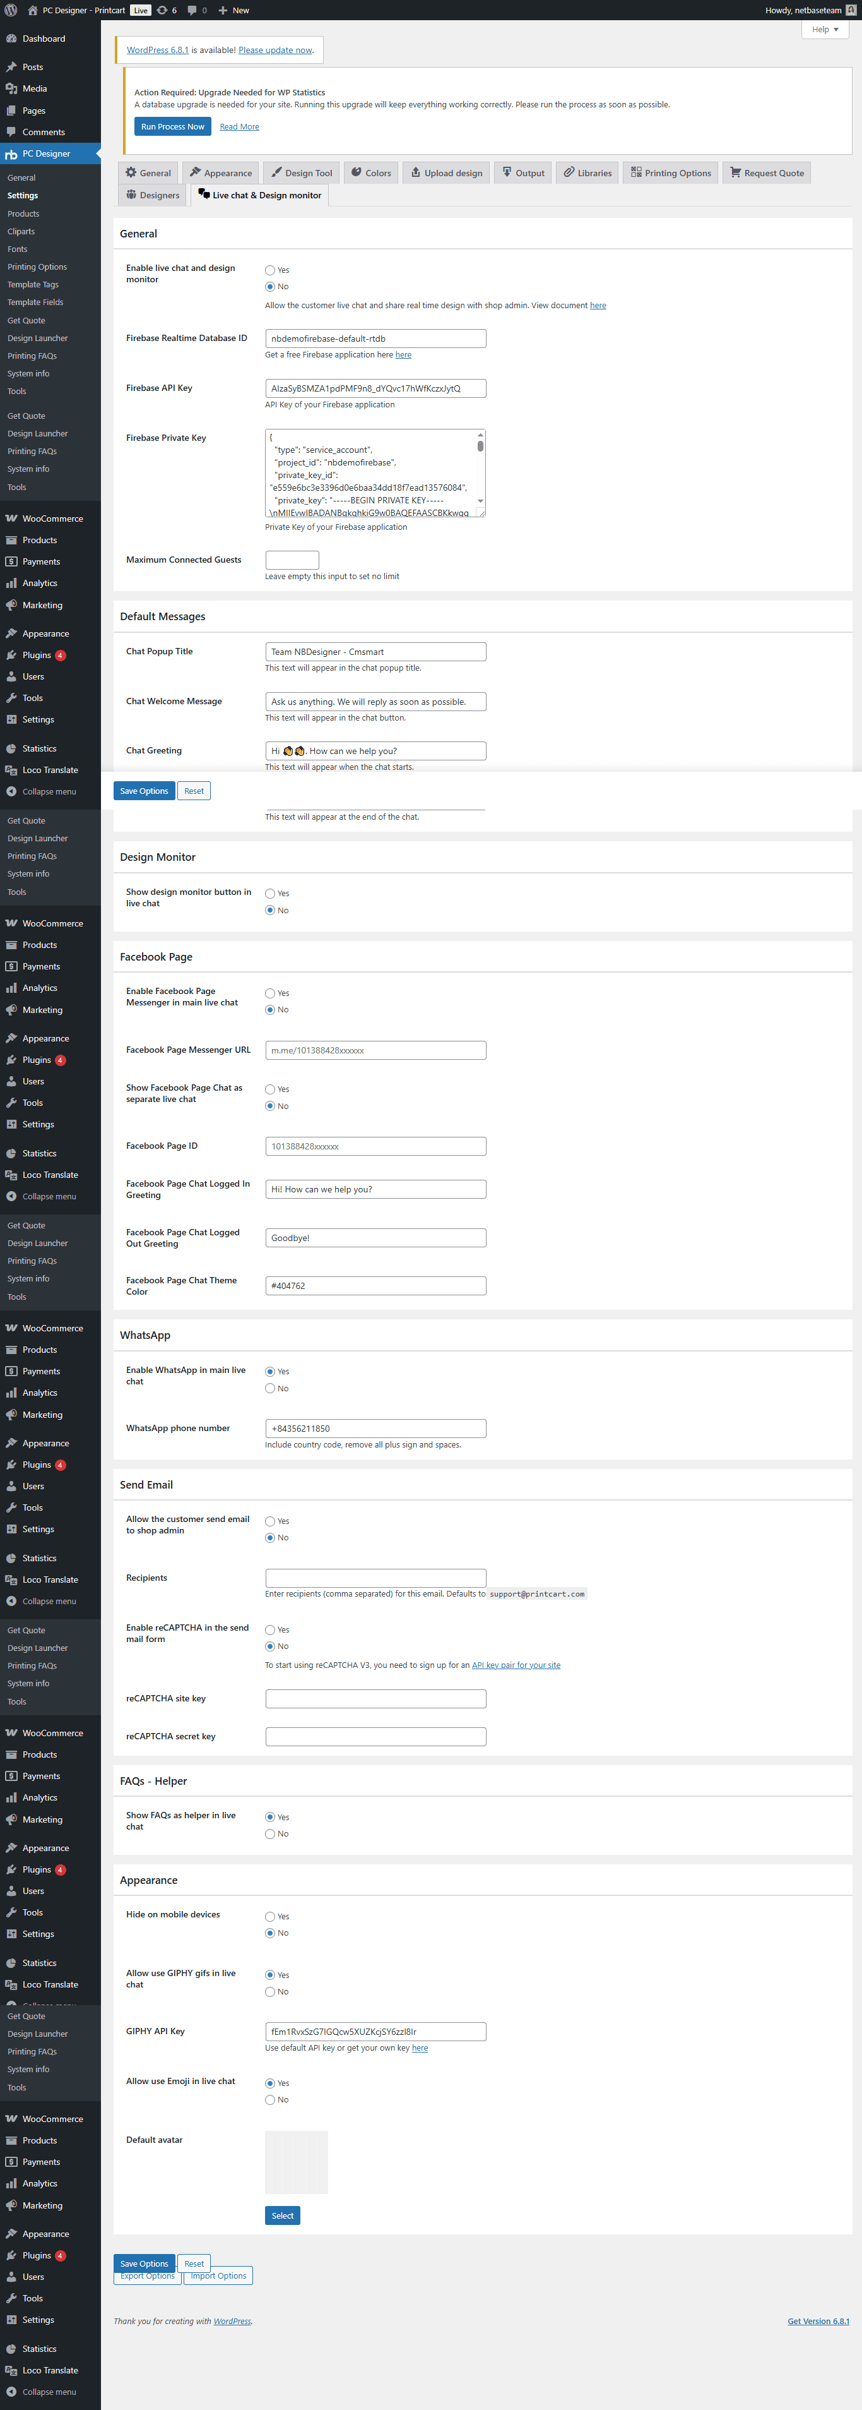
Task: Focus the Firebase Realtime Database ID field
Action: click(x=376, y=339)
